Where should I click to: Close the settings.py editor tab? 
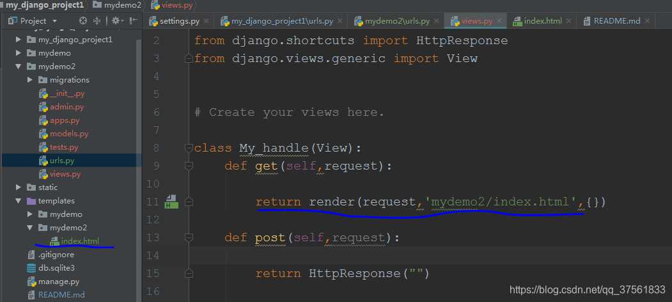tap(206, 21)
